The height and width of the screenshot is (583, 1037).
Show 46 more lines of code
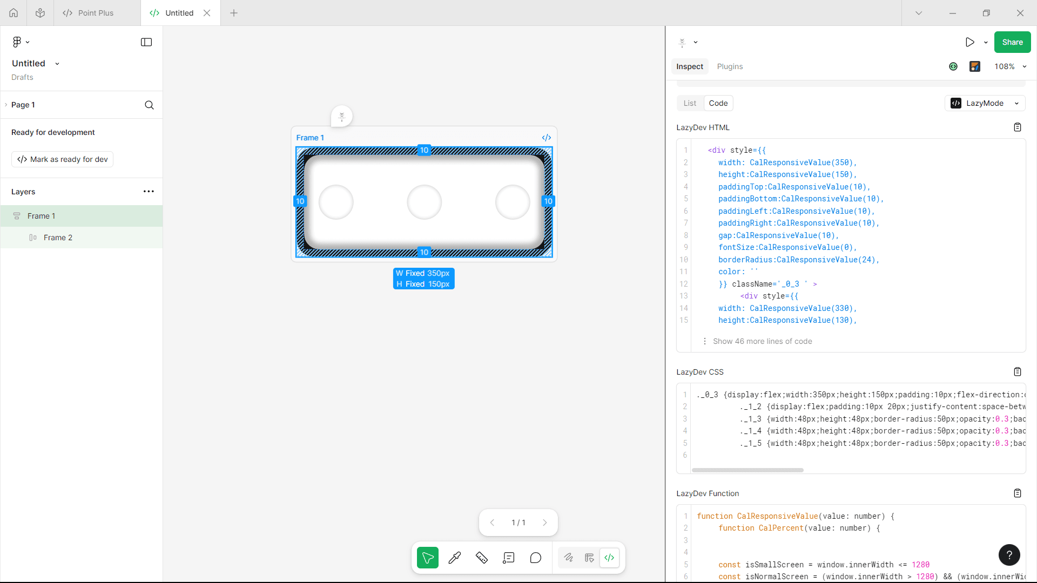point(762,341)
